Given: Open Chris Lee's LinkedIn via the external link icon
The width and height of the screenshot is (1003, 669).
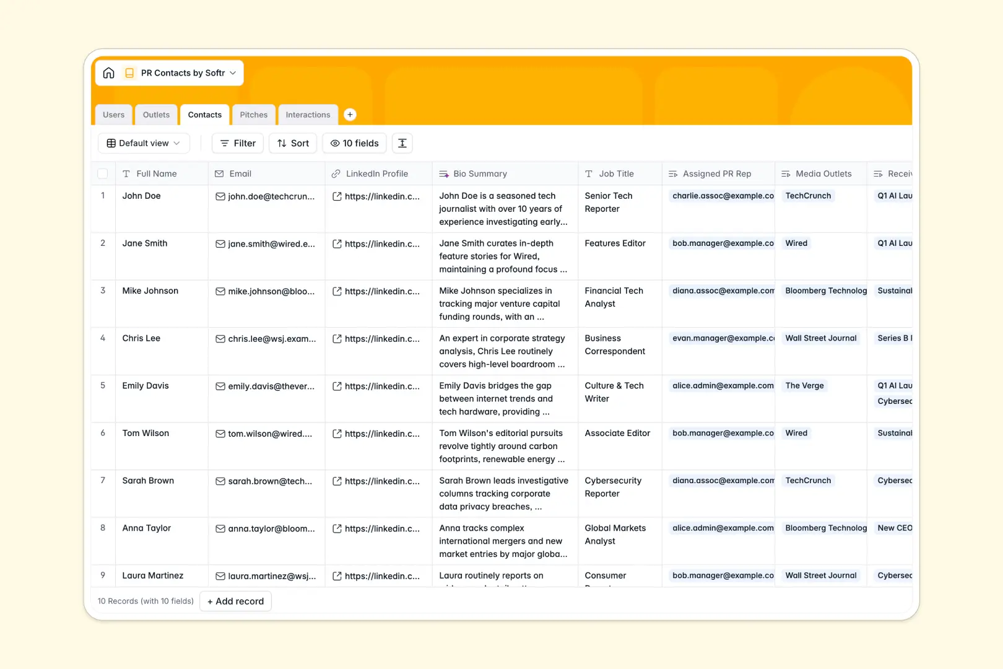Looking at the screenshot, I should (336, 339).
